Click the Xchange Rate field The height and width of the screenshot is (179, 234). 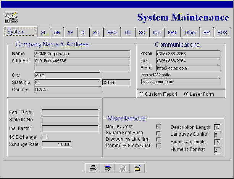[x=57, y=144]
